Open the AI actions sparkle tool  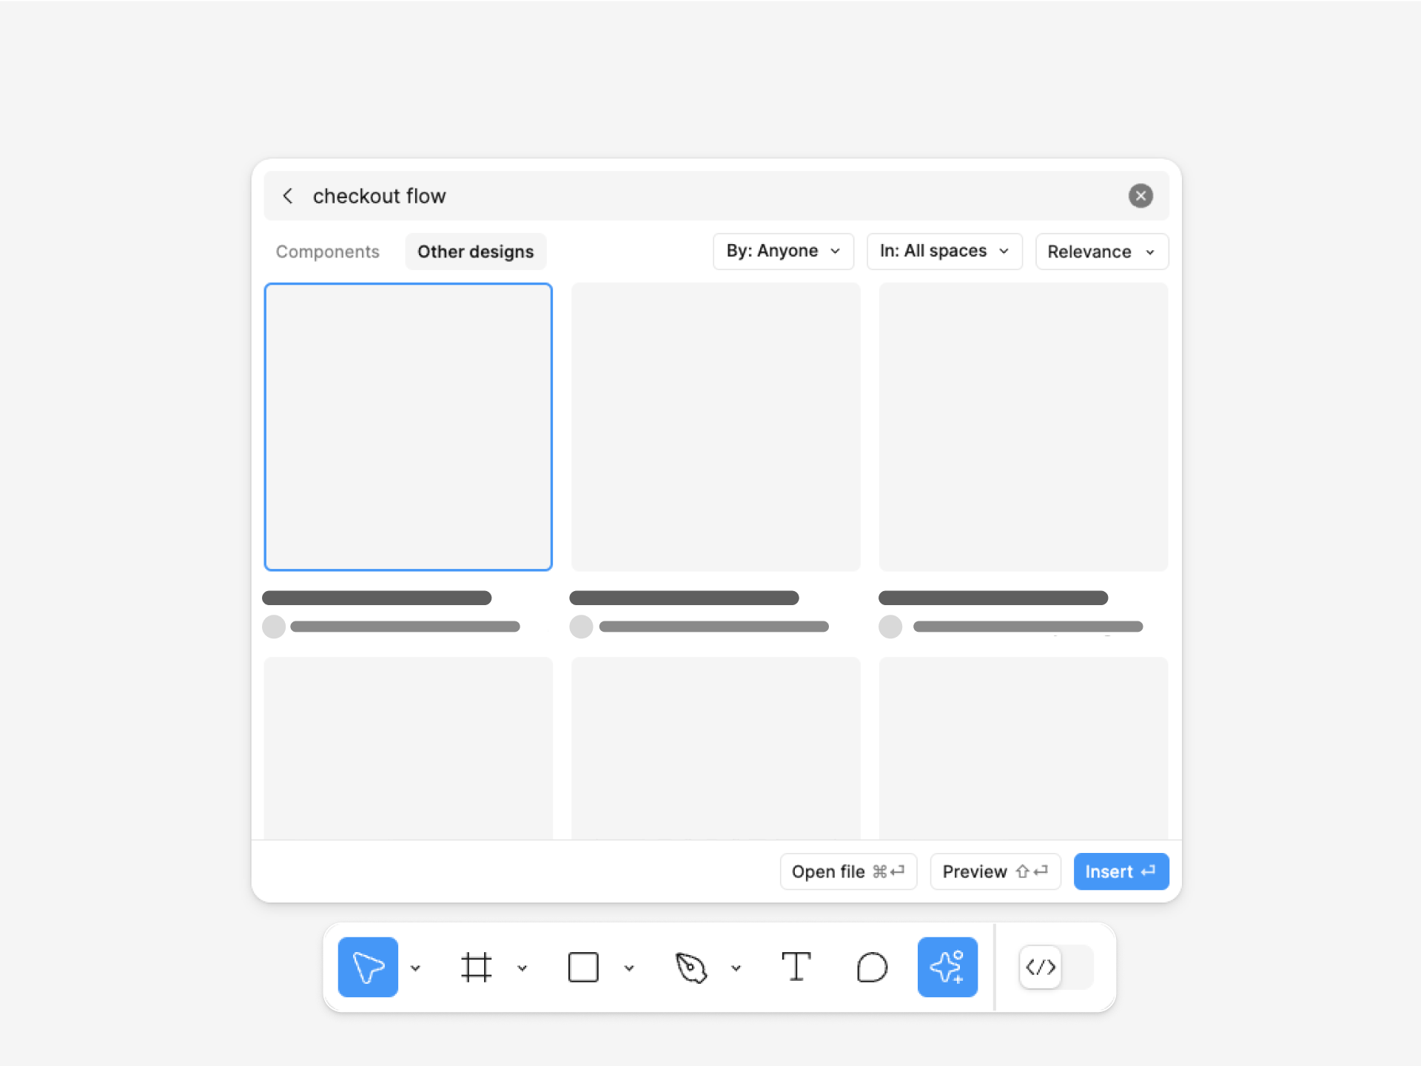(947, 967)
